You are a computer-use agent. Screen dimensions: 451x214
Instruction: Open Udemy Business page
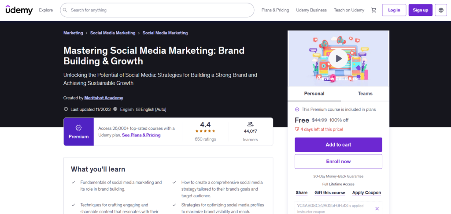311,10
